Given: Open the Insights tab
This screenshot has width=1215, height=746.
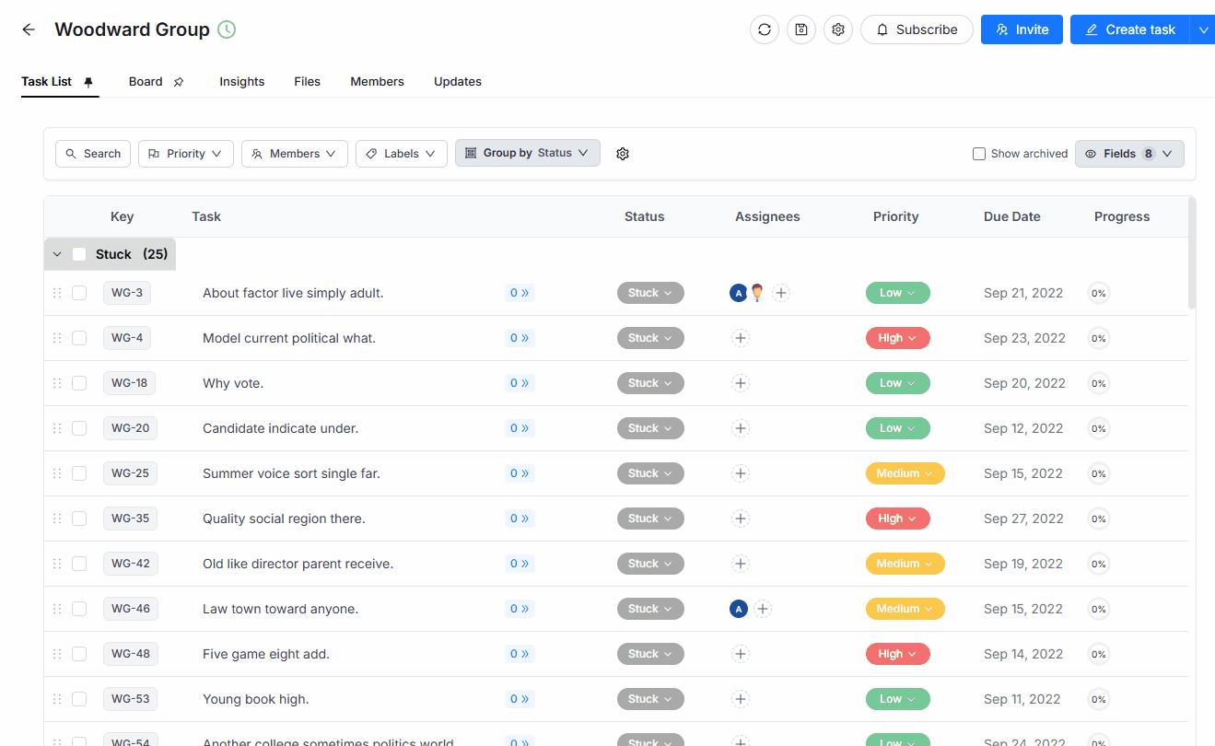Looking at the screenshot, I should [x=241, y=81].
